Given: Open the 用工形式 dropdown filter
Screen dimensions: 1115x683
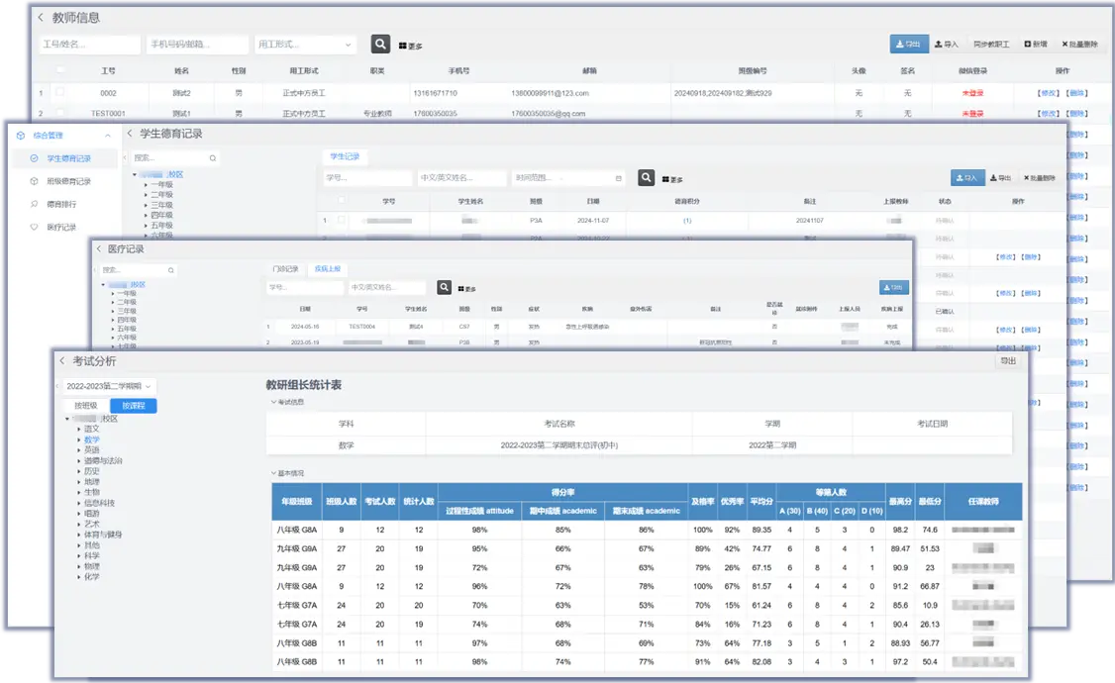Looking at the screenshot, I should [x=305, y=45].
